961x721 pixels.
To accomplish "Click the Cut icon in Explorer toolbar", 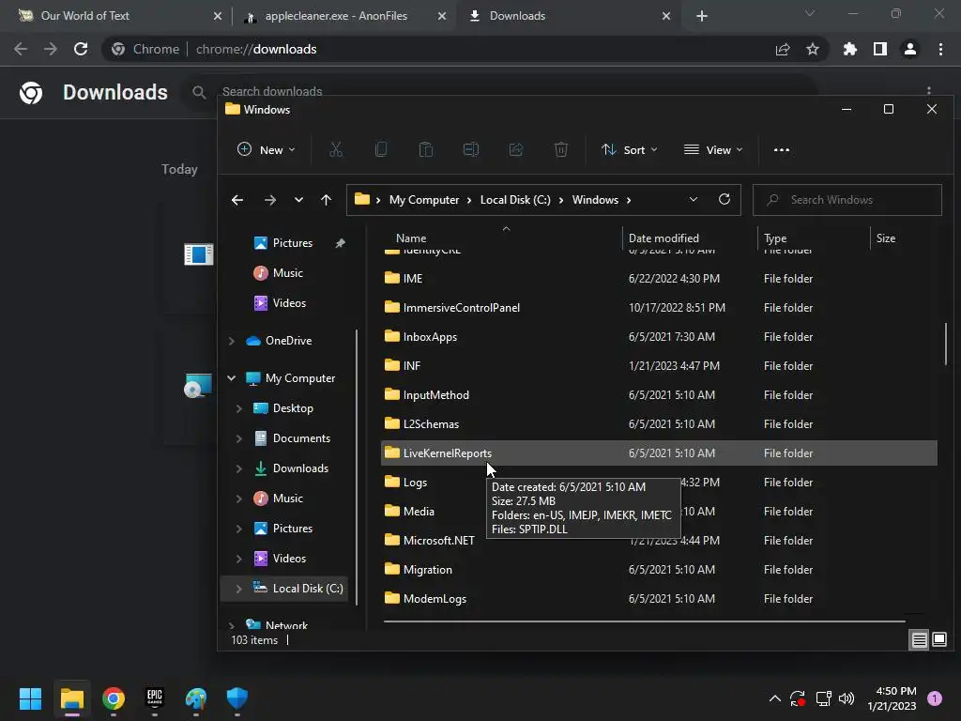I will 336,149.
